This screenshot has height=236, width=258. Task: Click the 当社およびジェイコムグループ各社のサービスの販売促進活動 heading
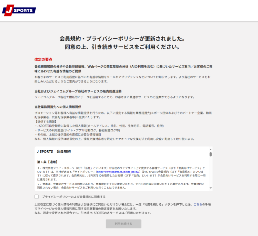click(78, 91)
